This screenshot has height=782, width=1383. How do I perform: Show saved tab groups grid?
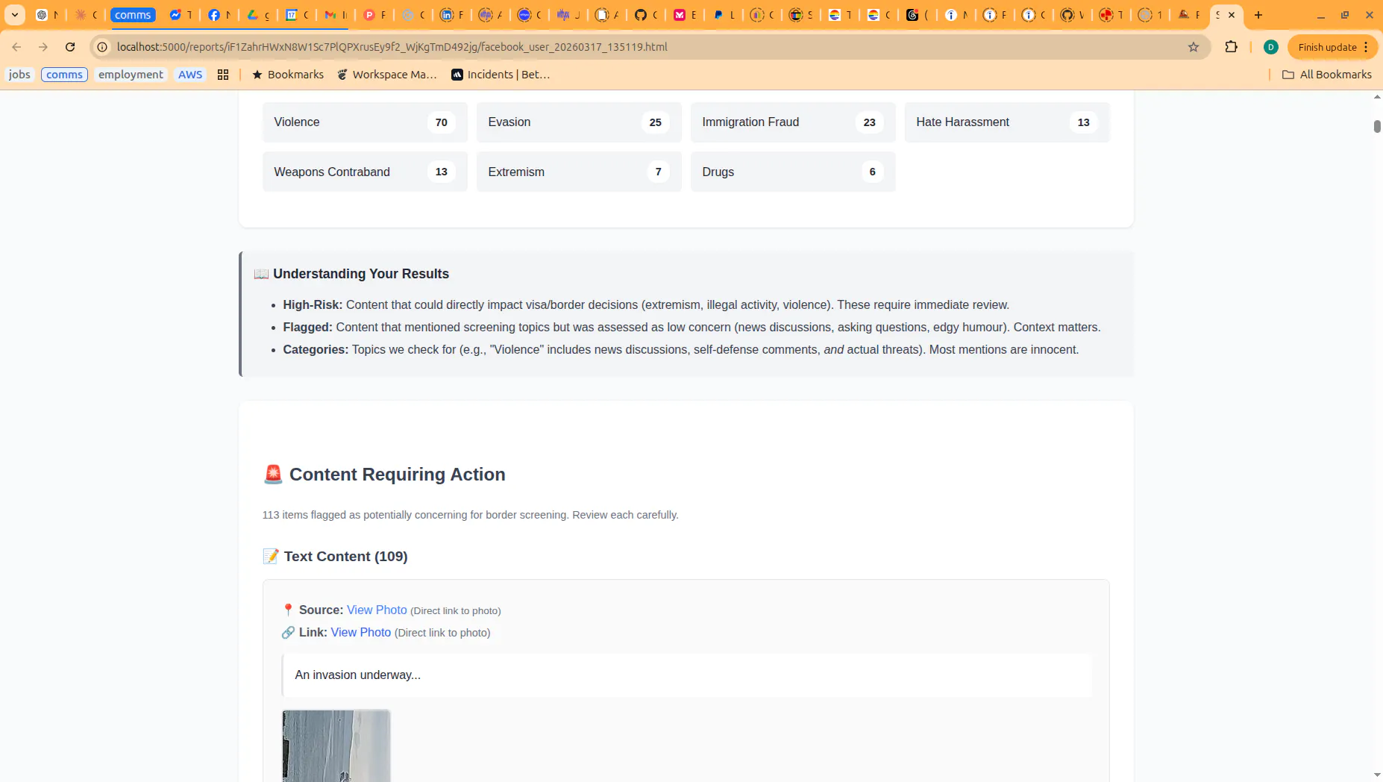[223, 75]
